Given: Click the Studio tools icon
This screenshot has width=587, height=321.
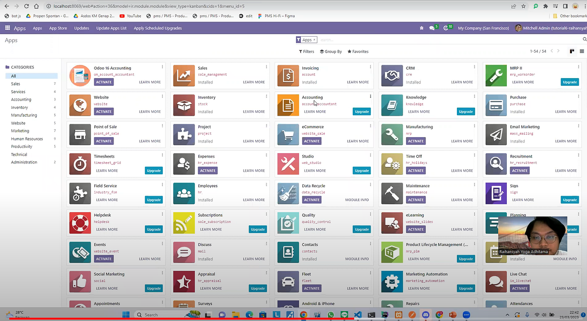Looking at the screenshot, I should [x=288, y=164].
